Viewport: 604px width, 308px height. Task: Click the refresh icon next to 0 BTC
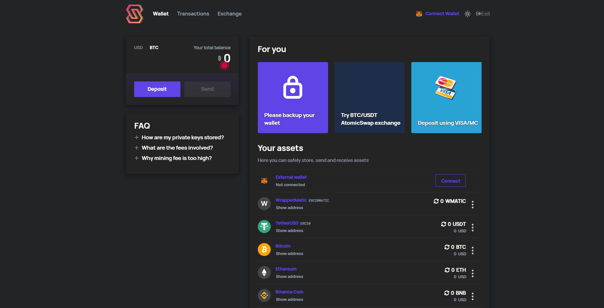click(x=447, y=247)
